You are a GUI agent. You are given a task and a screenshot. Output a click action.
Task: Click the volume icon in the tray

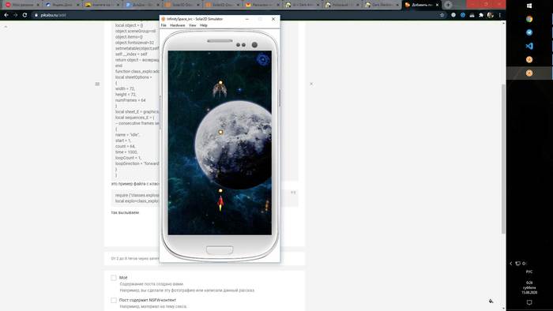coord(525,264)
